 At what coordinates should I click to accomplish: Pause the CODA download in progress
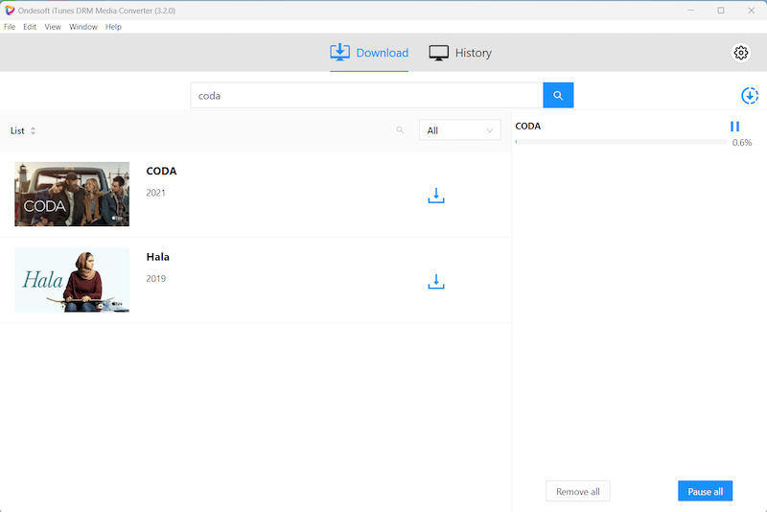tap(734, 127)
